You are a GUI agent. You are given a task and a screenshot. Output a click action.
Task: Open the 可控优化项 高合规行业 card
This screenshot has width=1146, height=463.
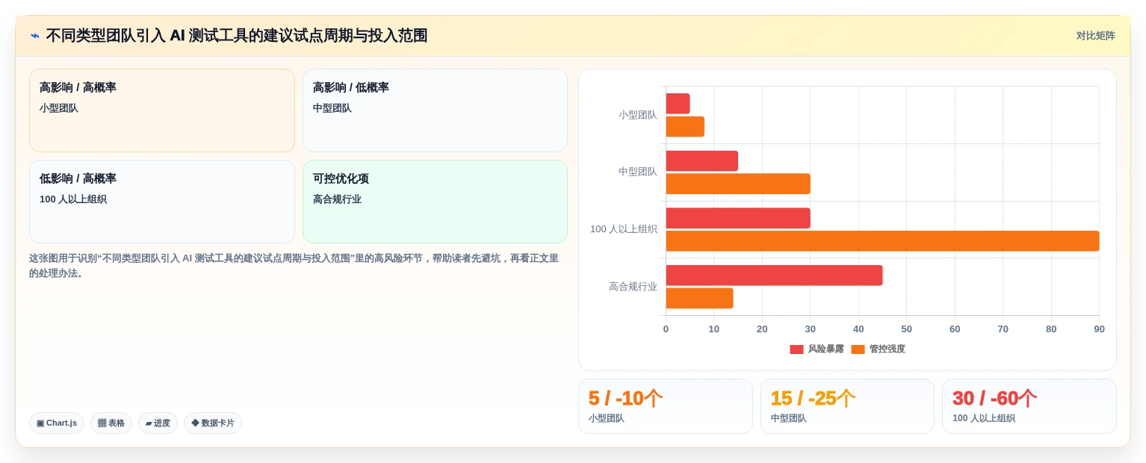click(435, 202)
